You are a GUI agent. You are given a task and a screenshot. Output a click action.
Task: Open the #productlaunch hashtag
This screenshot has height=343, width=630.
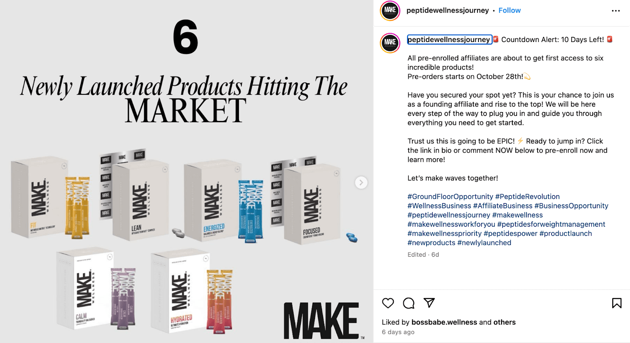pos(566,233)
